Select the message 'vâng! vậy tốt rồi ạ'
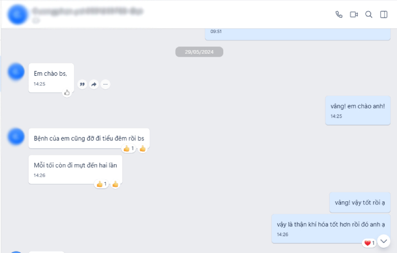Image resolution: width=397 pixels, height=253 pixels. click(360, 202)
